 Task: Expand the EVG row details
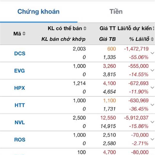click(152, 70)
